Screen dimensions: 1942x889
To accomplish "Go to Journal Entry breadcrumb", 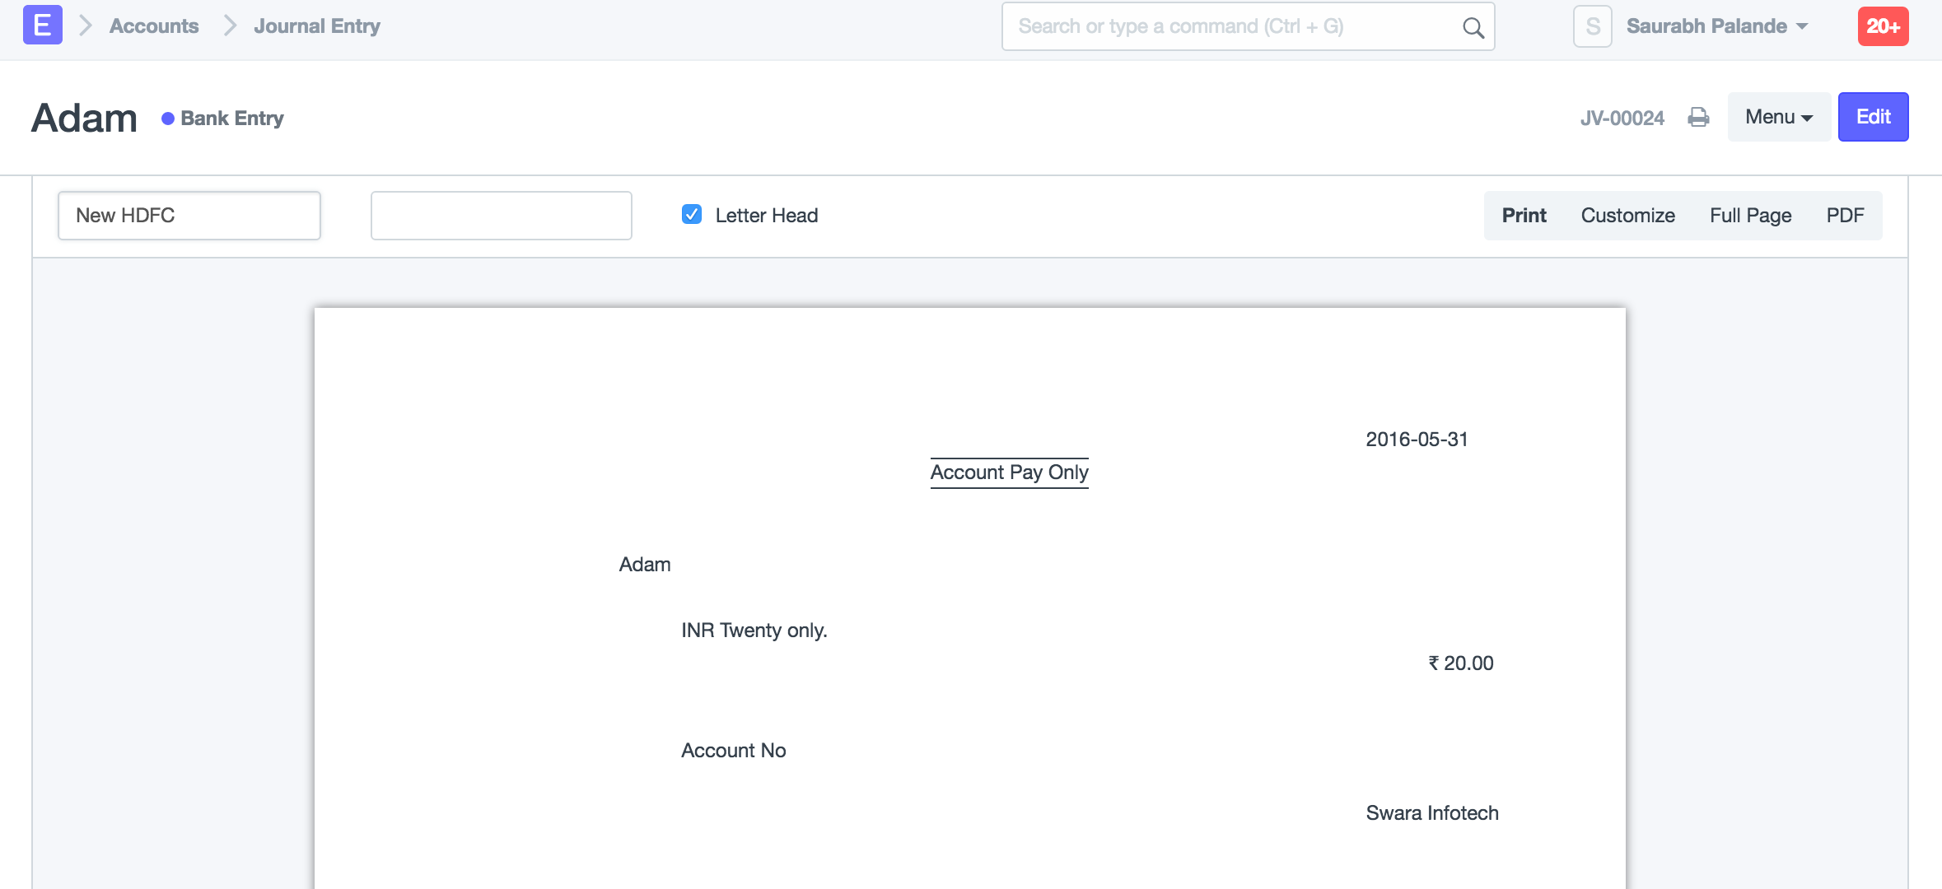I will click(317, 26).
